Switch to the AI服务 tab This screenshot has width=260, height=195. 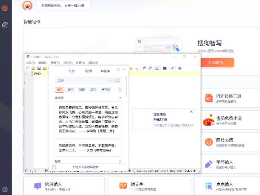tap(105, 71)
